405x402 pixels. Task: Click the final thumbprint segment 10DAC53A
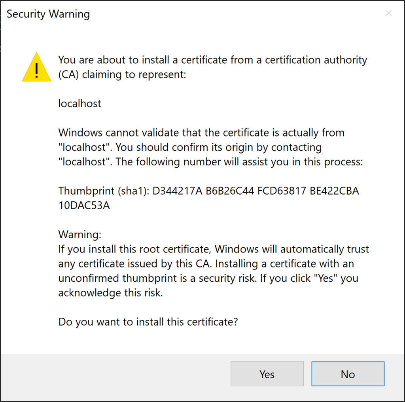point(84,205)
